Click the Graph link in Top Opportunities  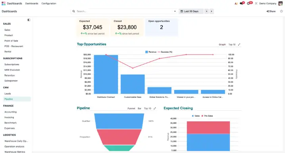[x=222, y=44]
